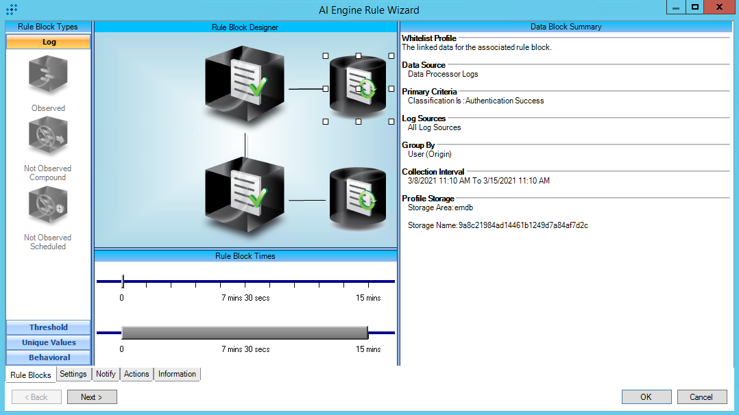739x415 pixels.
Task: Select the Observed log rule block icon
Action: 48,76
